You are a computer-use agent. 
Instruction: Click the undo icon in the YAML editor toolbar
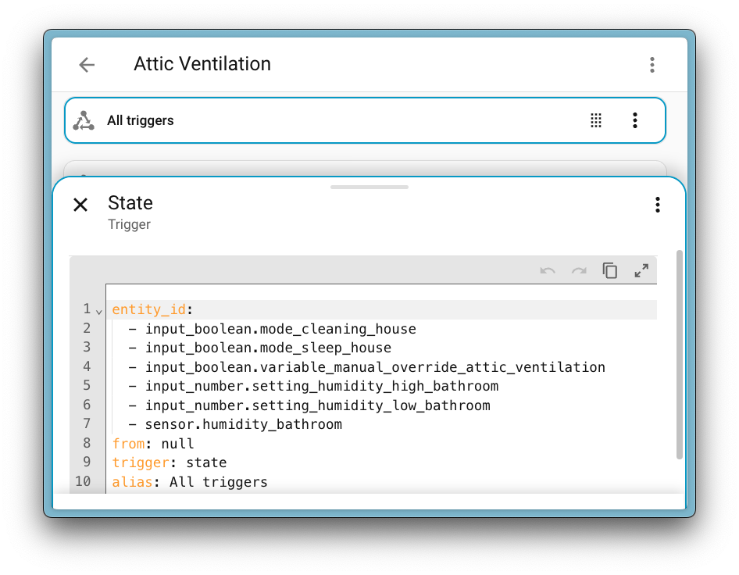547,270
